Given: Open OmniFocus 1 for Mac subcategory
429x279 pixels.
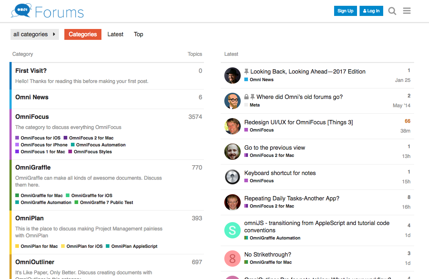Looking at the screenshot, I should [x=40, y=151].
